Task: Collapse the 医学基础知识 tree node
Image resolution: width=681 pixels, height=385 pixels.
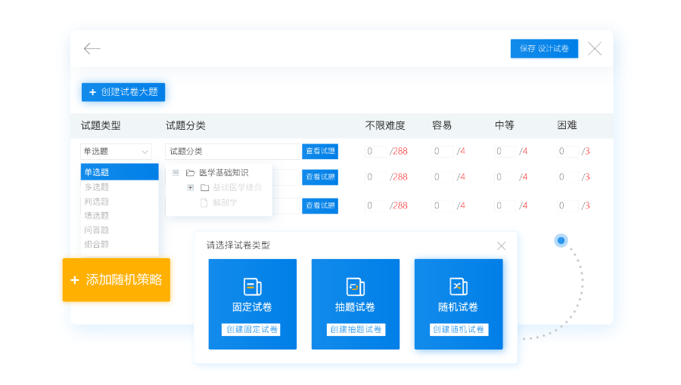Action: (176, 173)
